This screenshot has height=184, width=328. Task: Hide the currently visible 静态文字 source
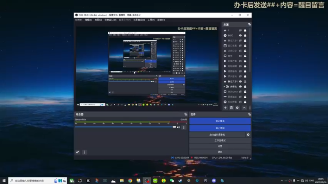coord(240,81)
